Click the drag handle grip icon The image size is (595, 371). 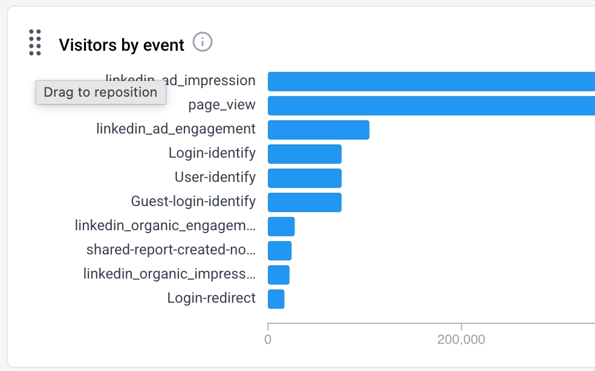click(x=35, y=42)
